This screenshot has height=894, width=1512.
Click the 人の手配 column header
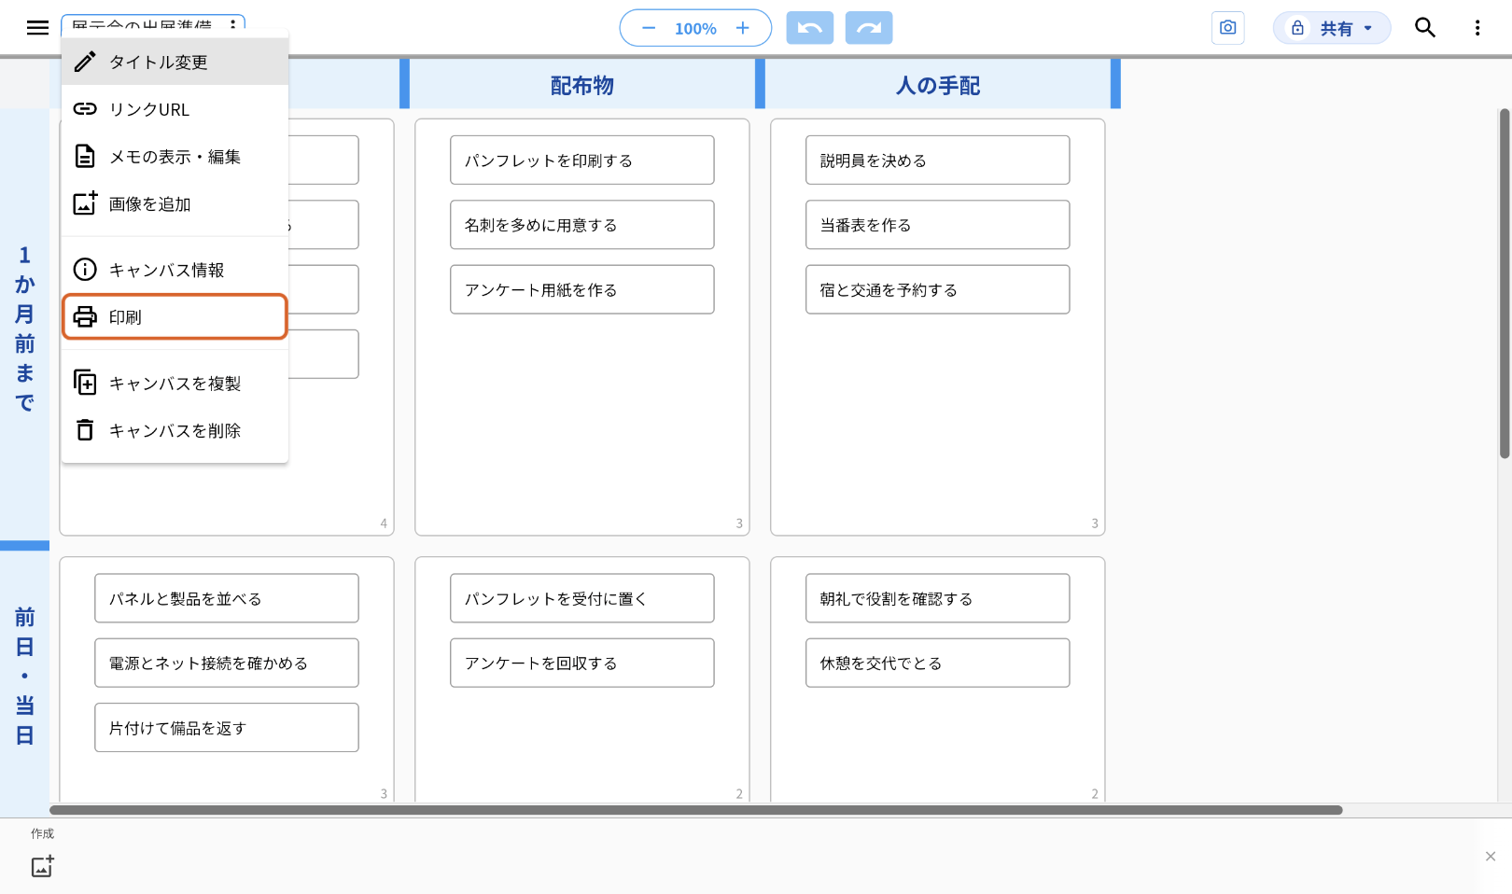(938, 85)
